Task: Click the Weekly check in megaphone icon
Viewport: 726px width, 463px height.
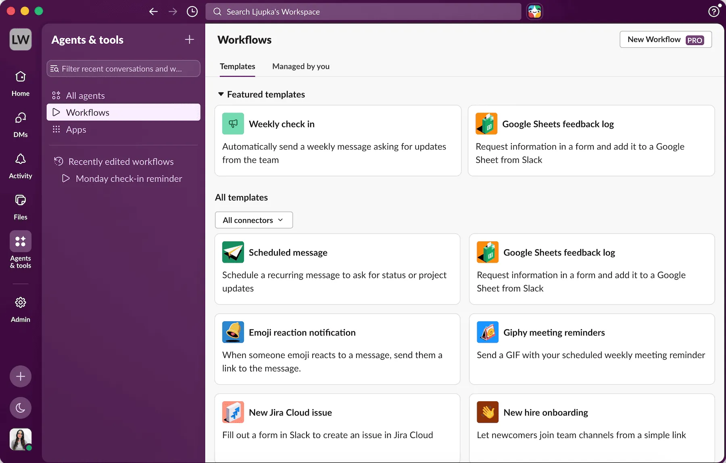Action: [233, 124]
